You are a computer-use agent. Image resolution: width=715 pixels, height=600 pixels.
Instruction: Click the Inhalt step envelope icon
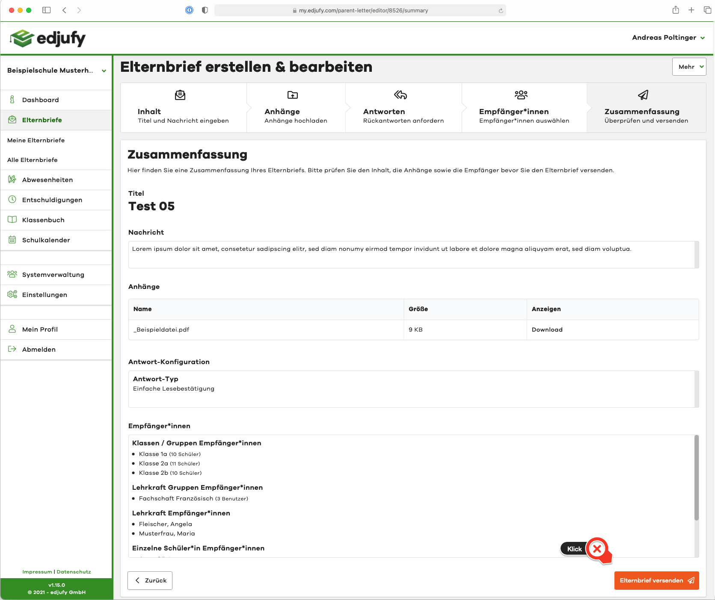[x=180, y=95]
